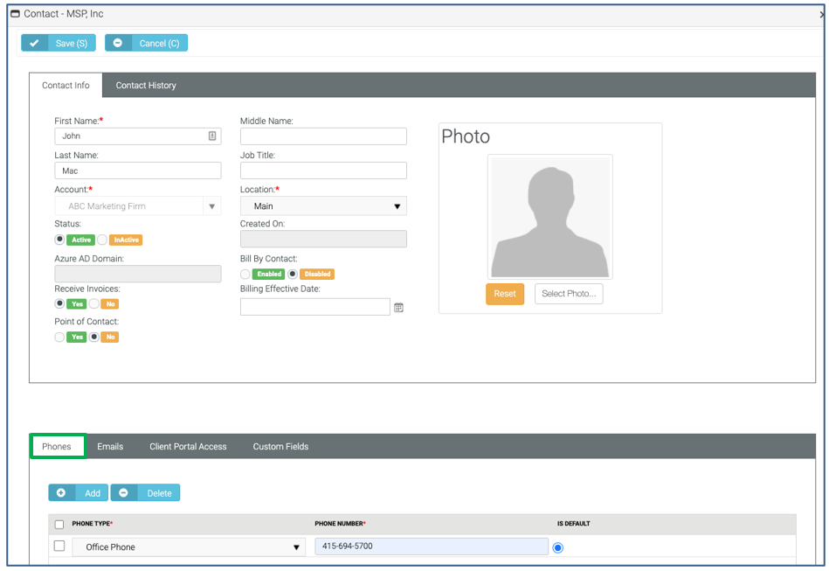Open the Location dropdown showing Main
The width and height of the screenshot is (829, 571).
(323, 206)
